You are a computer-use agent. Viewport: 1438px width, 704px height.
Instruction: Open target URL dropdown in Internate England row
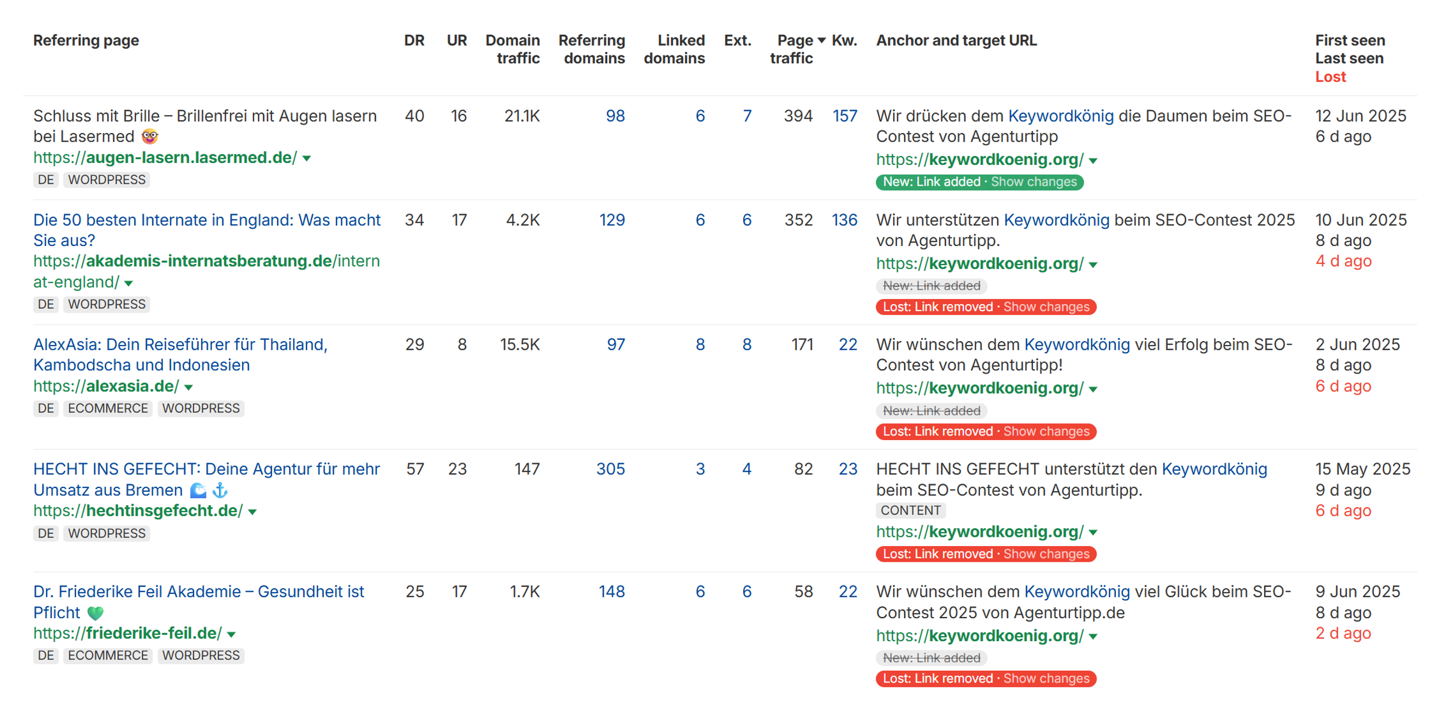(x=1093, y=265)
